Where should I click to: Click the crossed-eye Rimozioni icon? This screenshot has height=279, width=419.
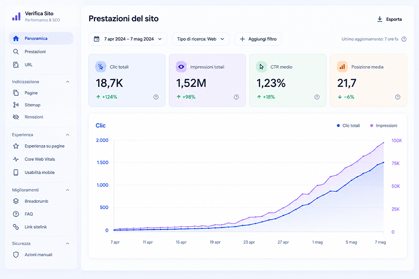pyautogui.click(x=16, y=117)
